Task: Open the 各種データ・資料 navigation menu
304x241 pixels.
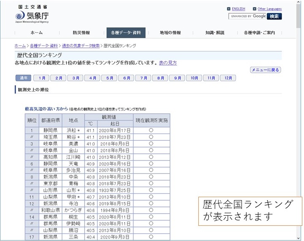Action: tap(126, 32)
